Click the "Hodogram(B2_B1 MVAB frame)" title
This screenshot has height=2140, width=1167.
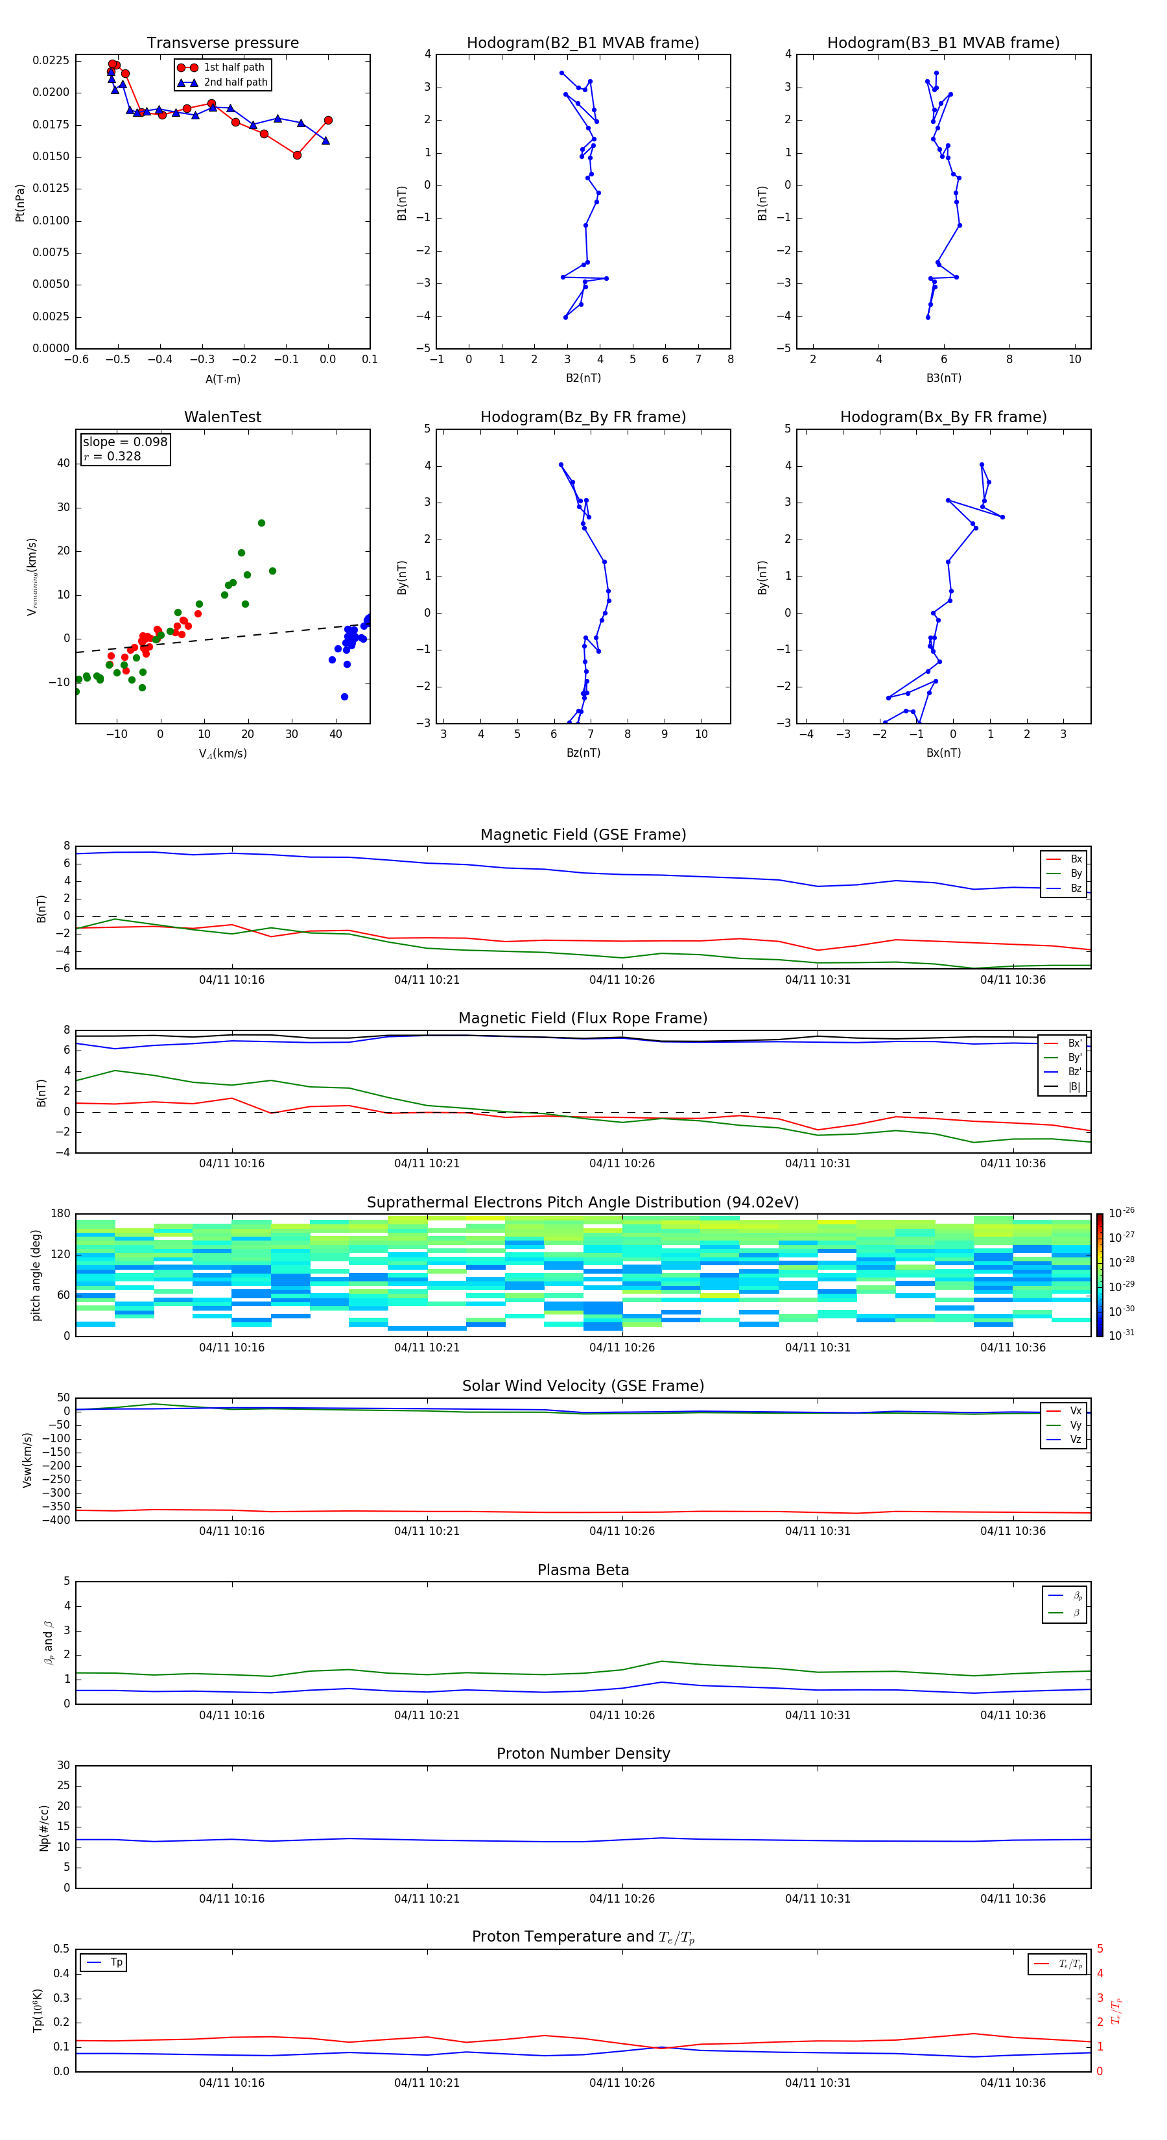(x=583, y=43)
